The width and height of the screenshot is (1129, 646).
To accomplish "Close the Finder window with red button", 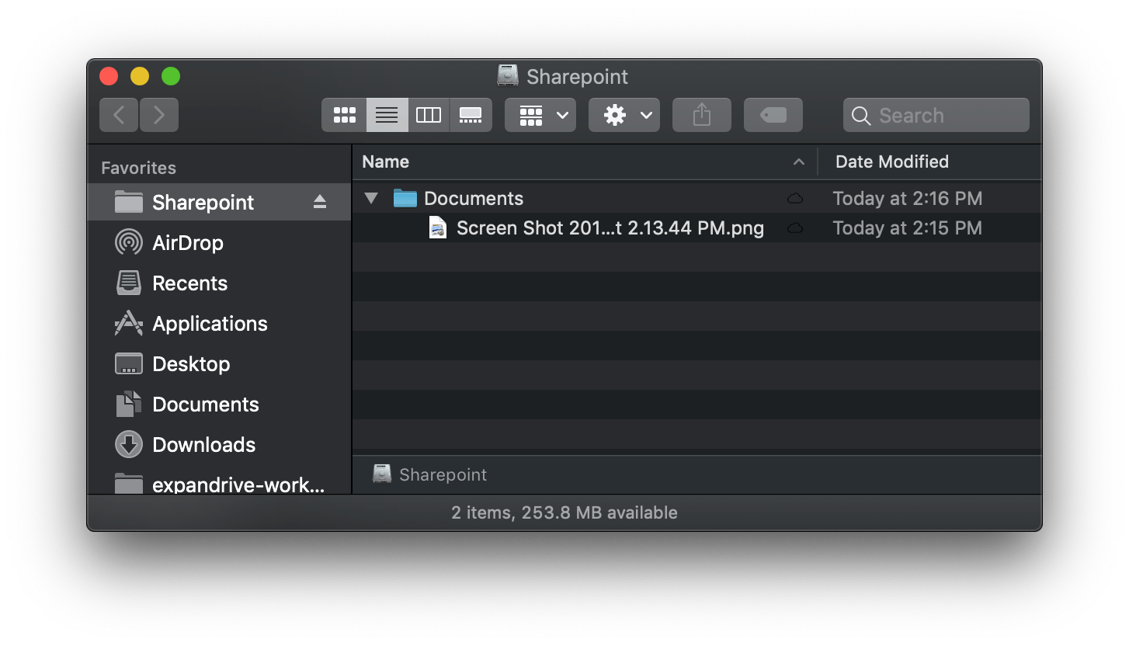I will 109,76.
